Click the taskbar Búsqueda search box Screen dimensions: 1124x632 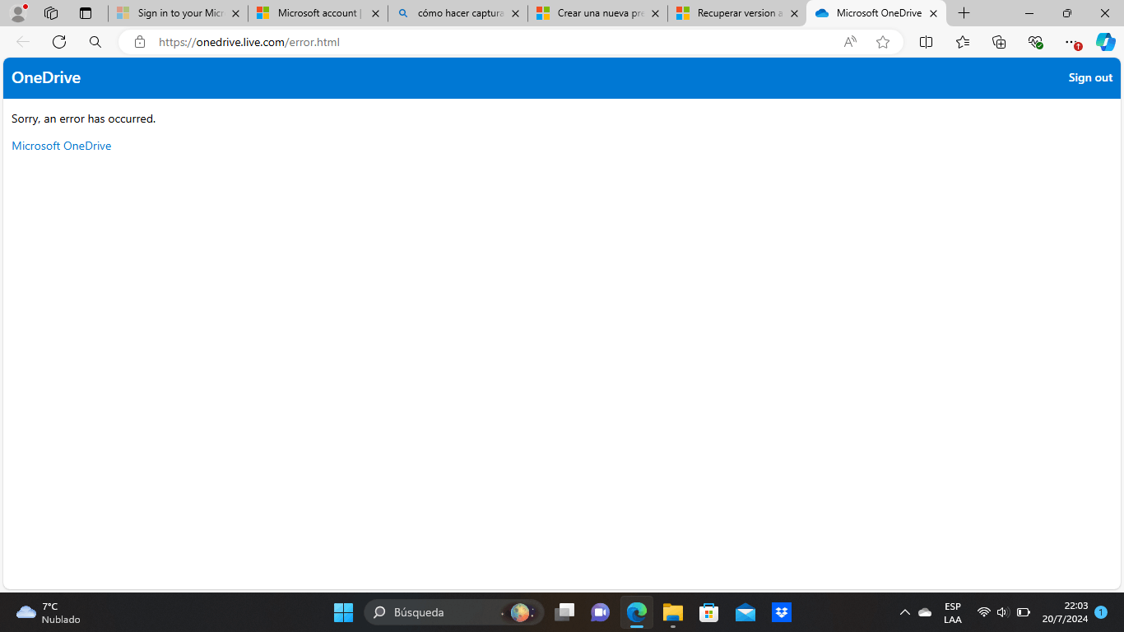tap(454, 612)
